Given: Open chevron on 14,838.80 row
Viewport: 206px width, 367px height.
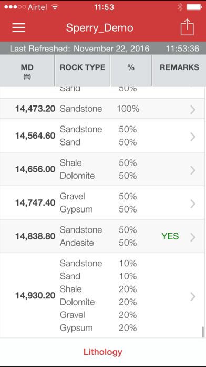Looking at the screenshot, I should (193, 237).
